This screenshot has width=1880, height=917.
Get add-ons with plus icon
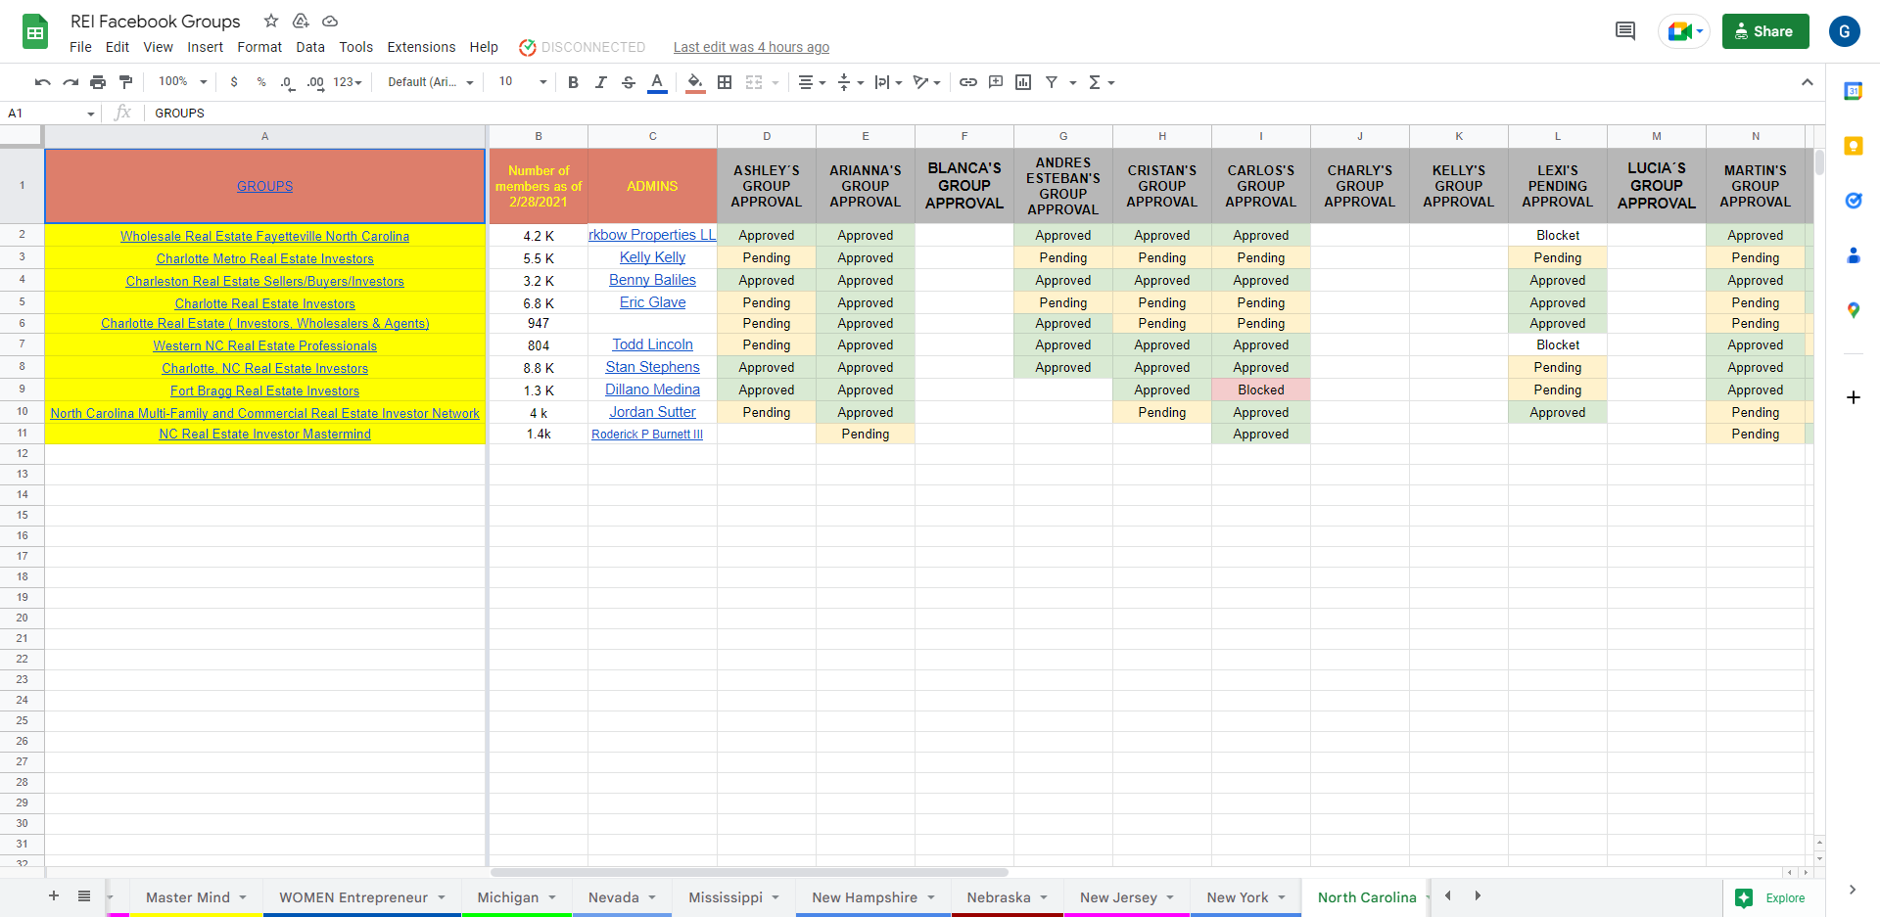[1853, 397]
